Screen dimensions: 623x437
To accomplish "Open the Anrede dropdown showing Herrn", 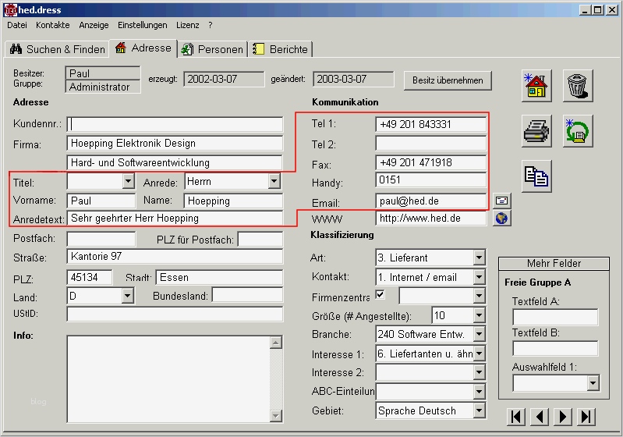I will tap(274, 181).
